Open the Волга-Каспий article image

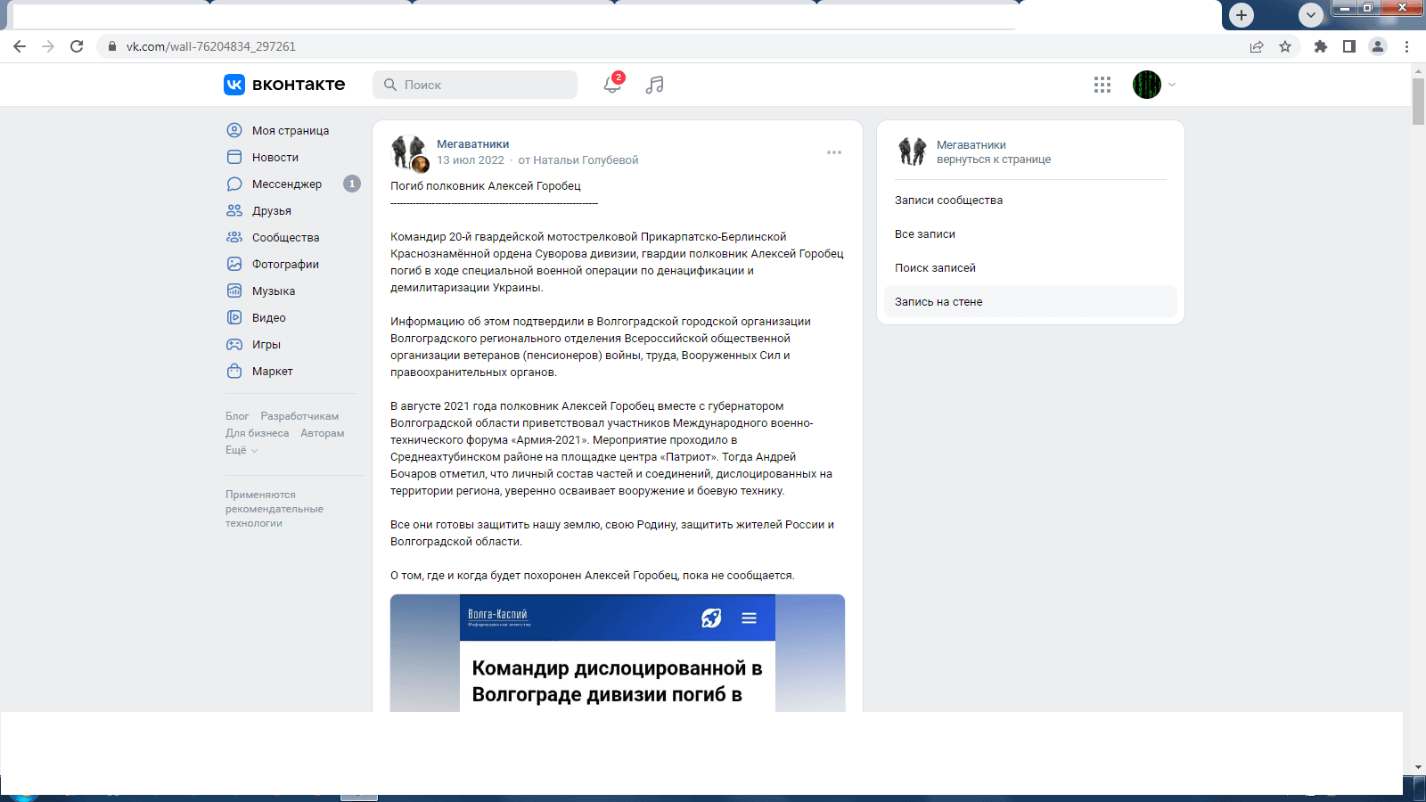(618, 653)
